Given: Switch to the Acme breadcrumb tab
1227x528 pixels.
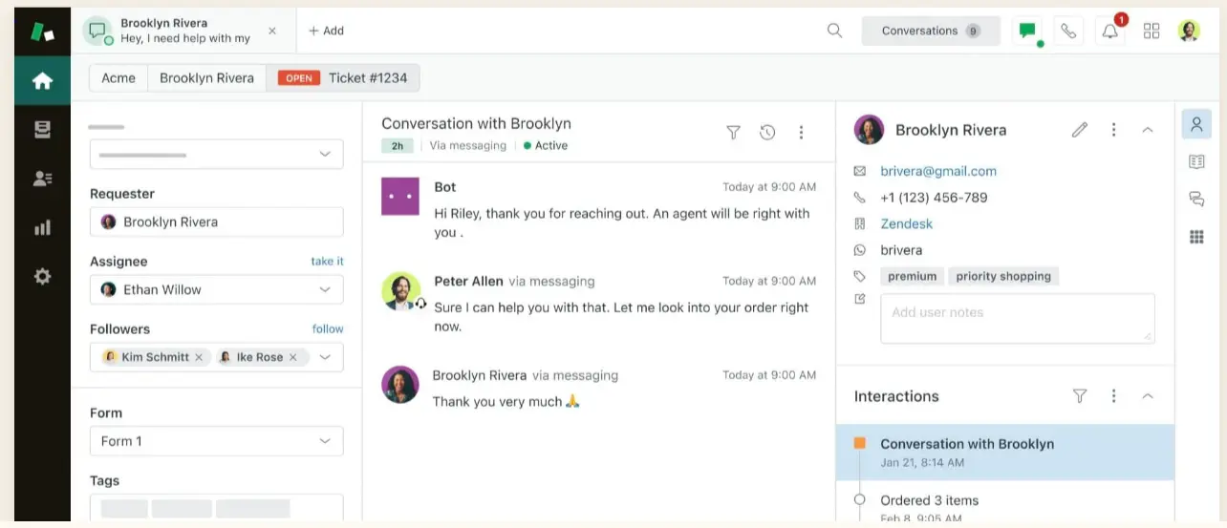Looking at the screenshot, I should [118, 78].
